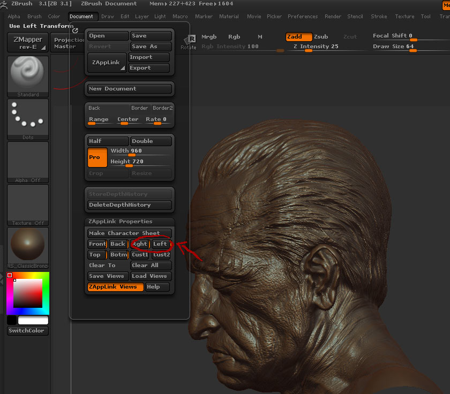The height and width of the screenshot is (394, 450).
Task: Click the Botm view button
Action: click(118, 255)
